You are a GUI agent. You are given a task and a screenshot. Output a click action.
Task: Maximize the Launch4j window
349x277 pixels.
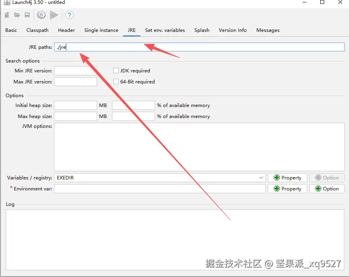click(322, 2)
